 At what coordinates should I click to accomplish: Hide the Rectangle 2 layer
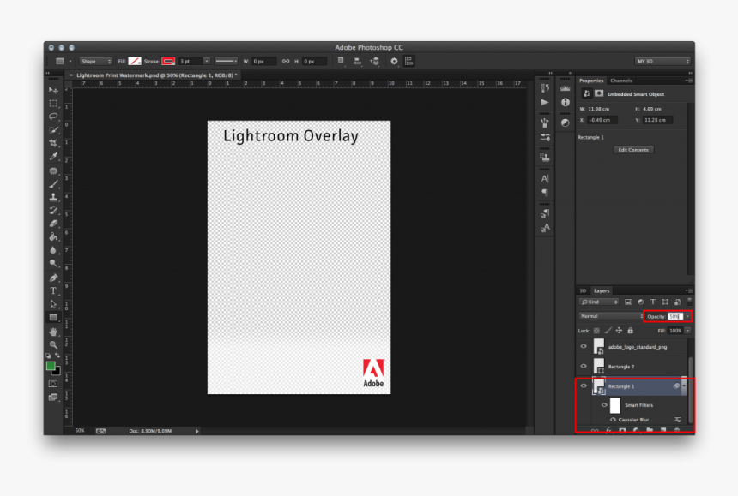click(584, 366)
